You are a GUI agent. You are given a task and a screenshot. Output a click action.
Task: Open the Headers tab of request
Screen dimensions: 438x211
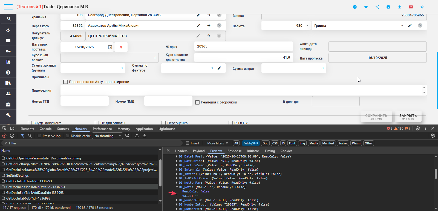click(181, 151)
